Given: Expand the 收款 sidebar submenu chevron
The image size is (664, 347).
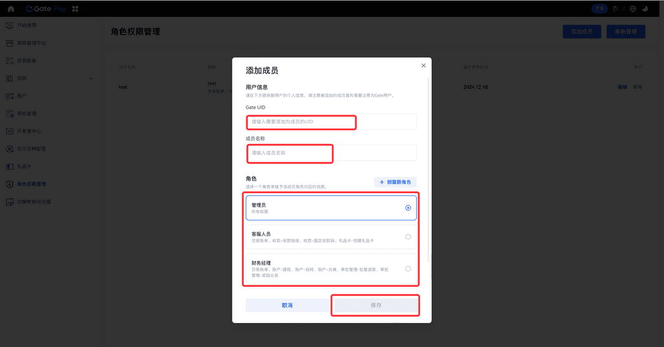Looking at the screenshot, I should tap(91, 78).
